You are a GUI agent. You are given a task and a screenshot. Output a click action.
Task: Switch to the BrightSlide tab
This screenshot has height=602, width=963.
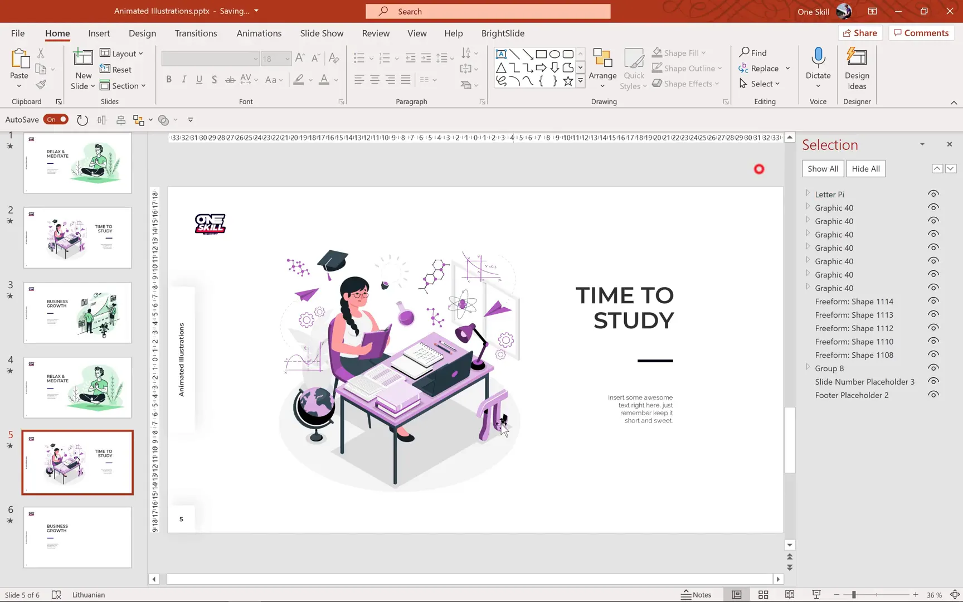click(x=503, y=33)
